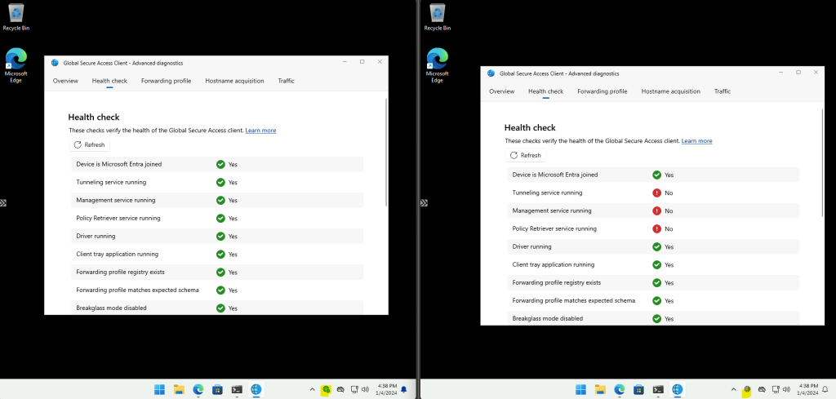This screenshot has width=836, height=399.
Task: Open Hostname acquisition tab in left window
Action: [234, 81]
